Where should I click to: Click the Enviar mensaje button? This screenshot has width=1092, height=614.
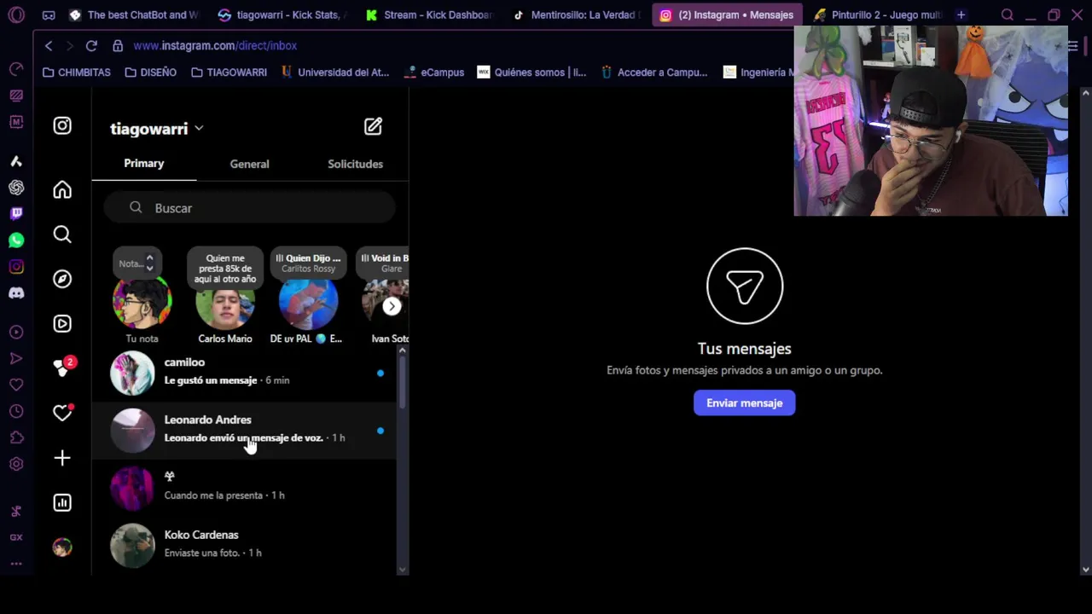click(744, 403)
